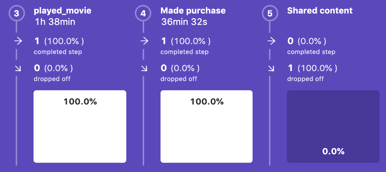Select the Shared content 0.0% conversion bar
386x172 pixels.
point(333,127)
